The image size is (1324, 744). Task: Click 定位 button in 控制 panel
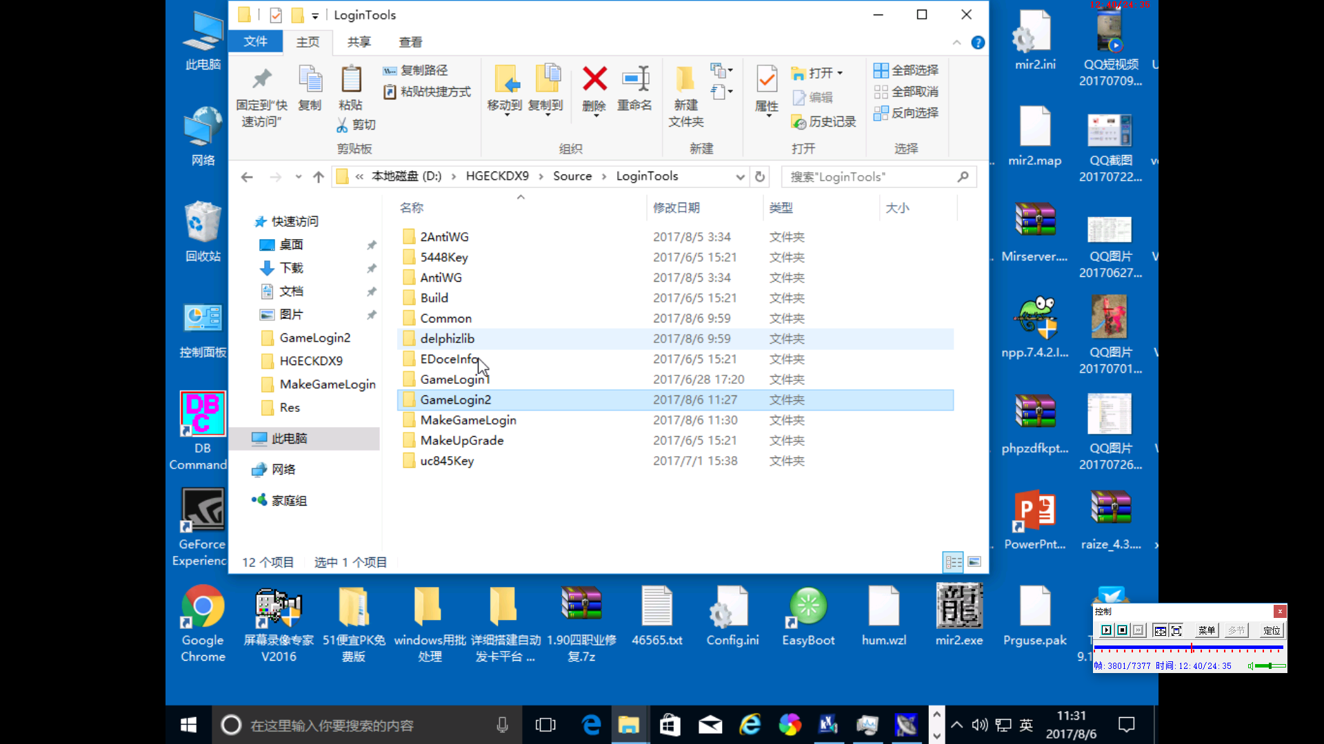(x=1272, y=630)
